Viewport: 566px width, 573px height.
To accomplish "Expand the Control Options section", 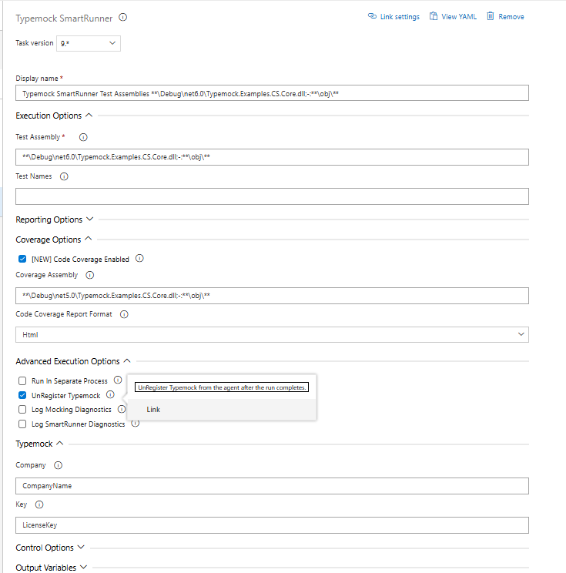I will click(x=50, y=548).
